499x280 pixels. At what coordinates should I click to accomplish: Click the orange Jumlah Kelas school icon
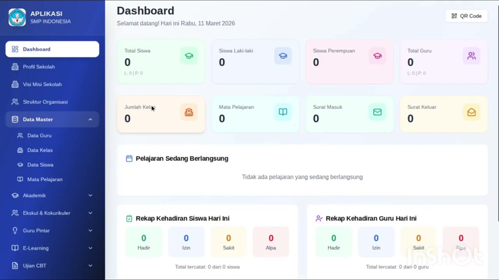[x=189, y=112]
